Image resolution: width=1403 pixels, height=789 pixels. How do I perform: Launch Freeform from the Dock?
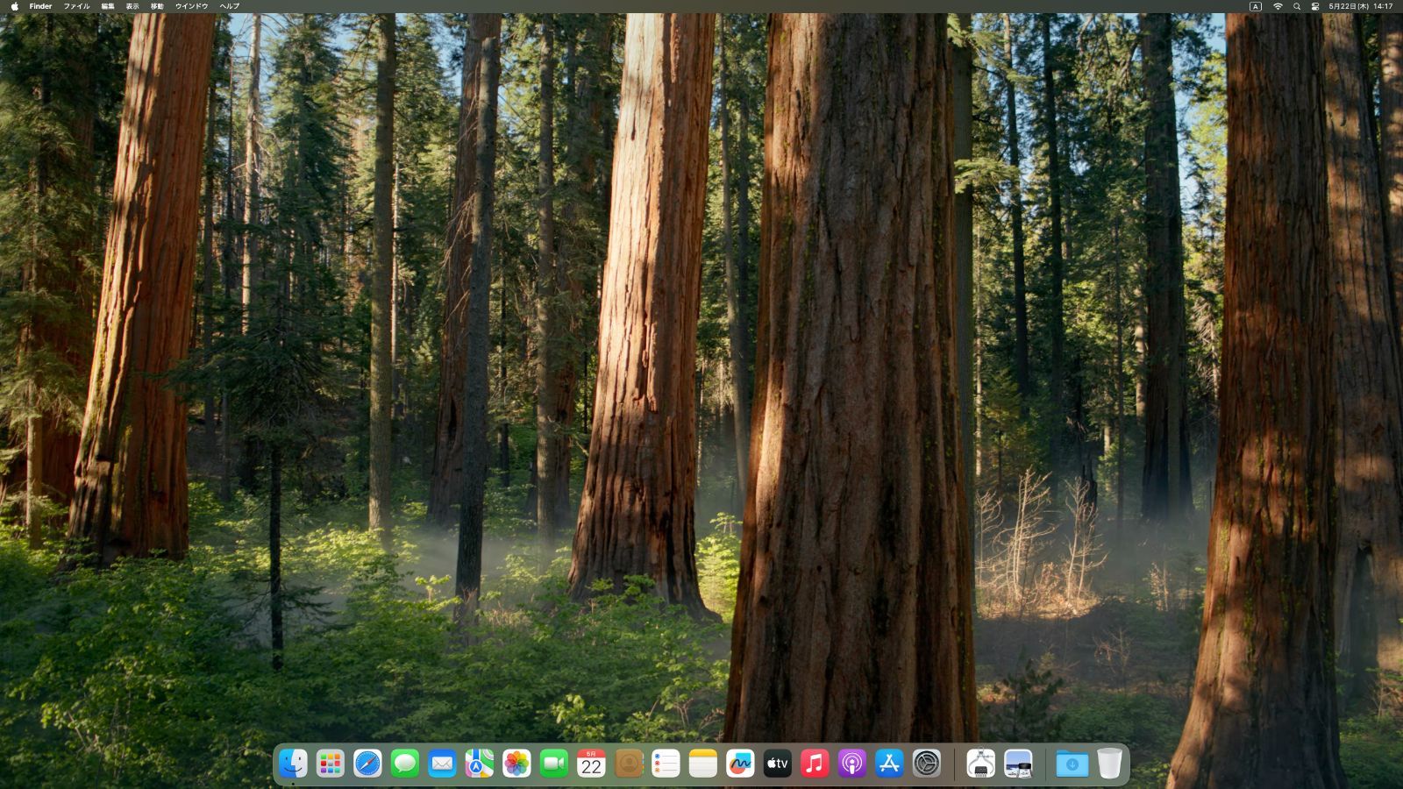(x=740, y=764)
